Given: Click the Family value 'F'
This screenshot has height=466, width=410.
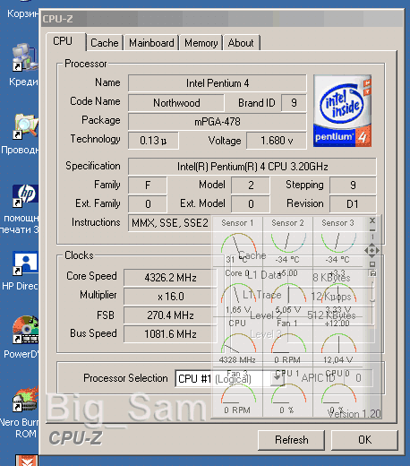Looking at the screenshot, I should point(148,186).
